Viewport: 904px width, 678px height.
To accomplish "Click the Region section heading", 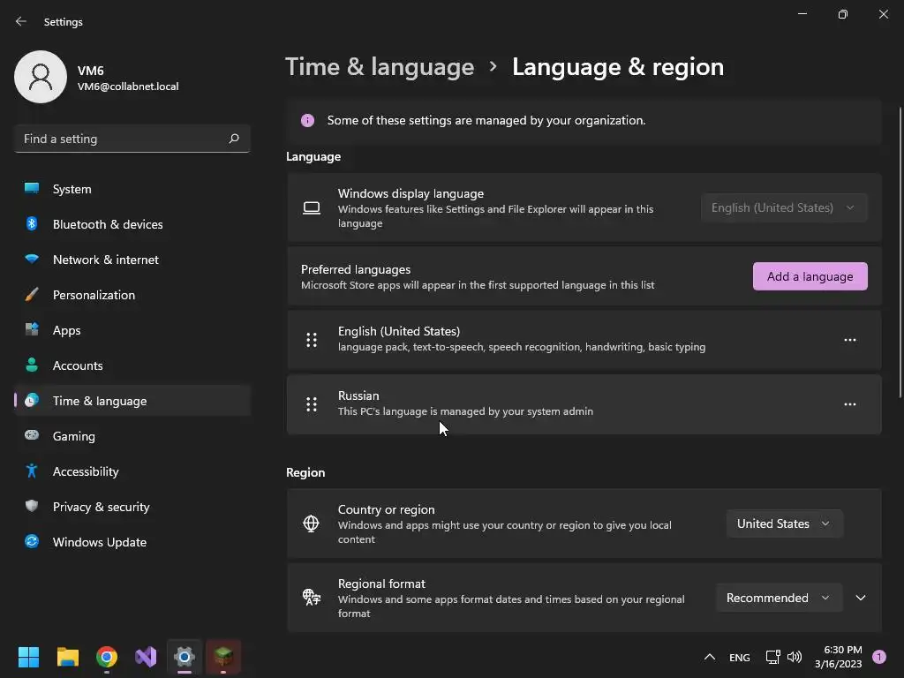I will coord(305,472).
